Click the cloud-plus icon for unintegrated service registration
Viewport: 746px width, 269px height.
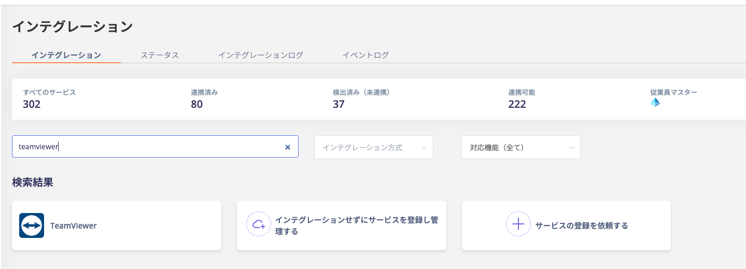tap(259, 224)
